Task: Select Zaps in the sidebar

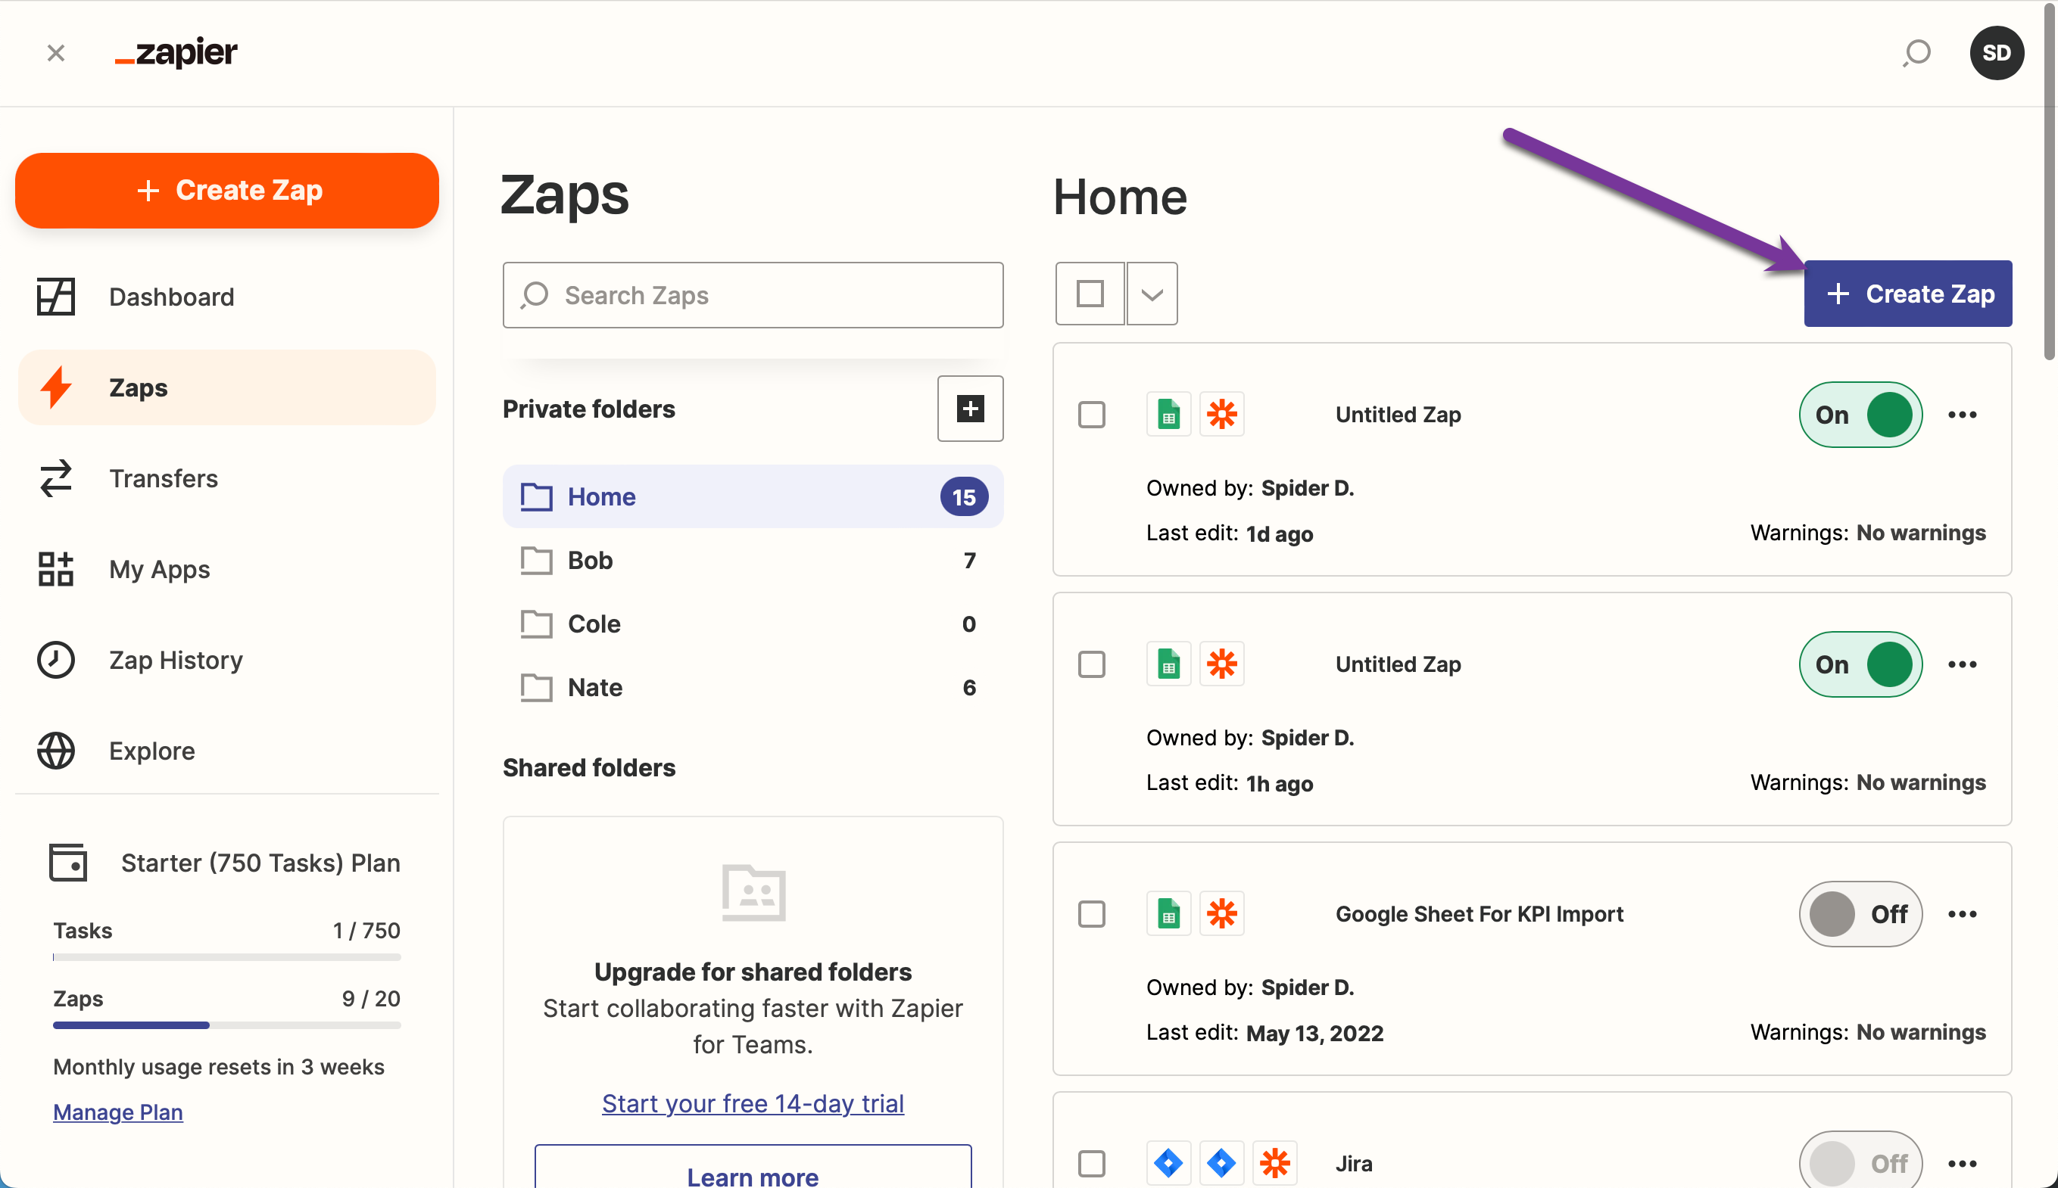Action: coord(227,387)
